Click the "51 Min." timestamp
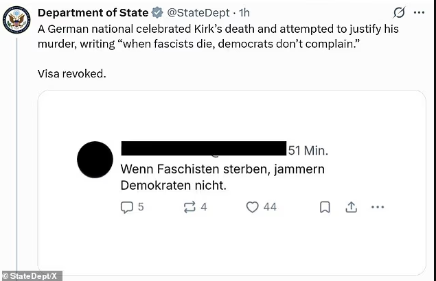 pos(308,150)
